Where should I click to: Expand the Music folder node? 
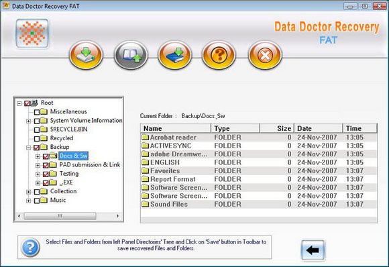point(29,201)
